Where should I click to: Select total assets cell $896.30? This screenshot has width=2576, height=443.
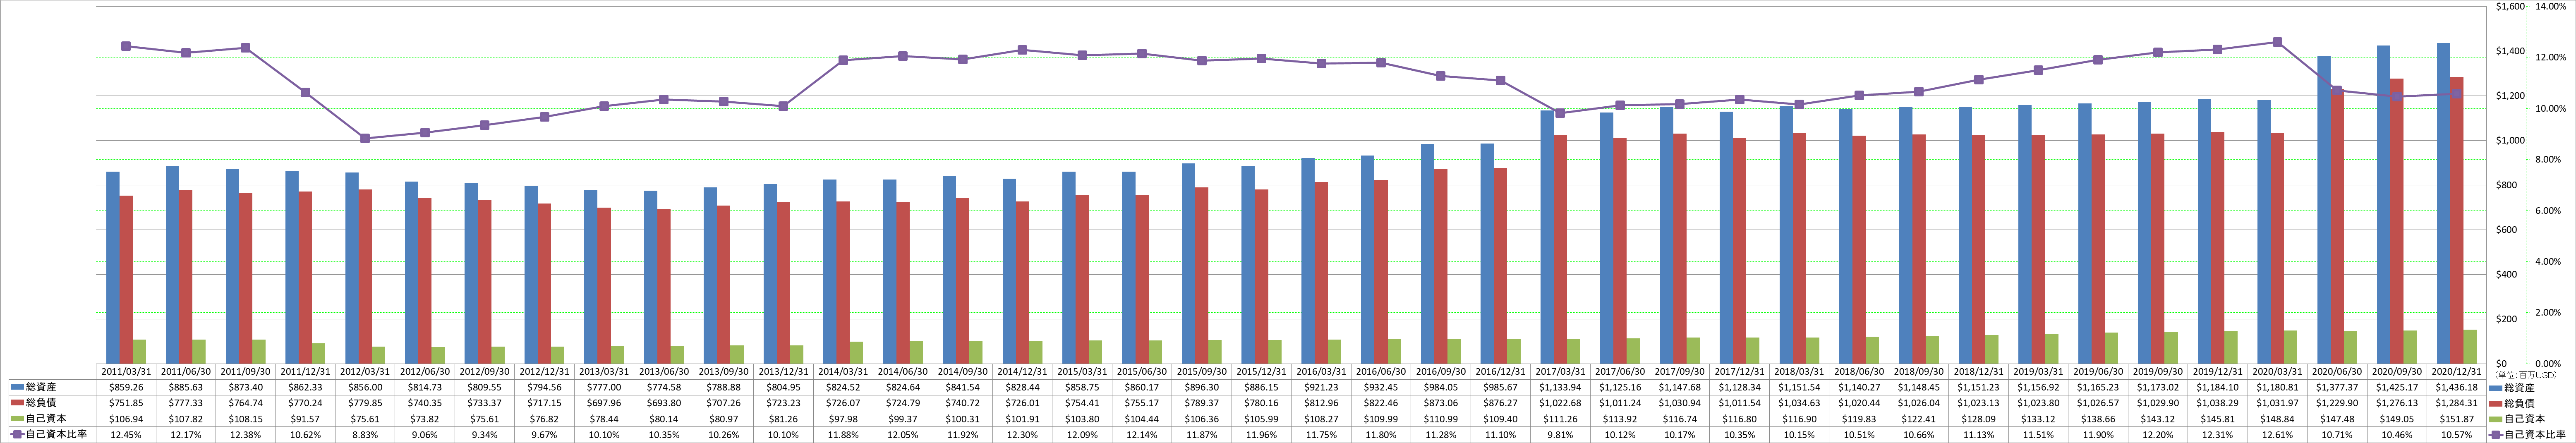pos(1202,387)
